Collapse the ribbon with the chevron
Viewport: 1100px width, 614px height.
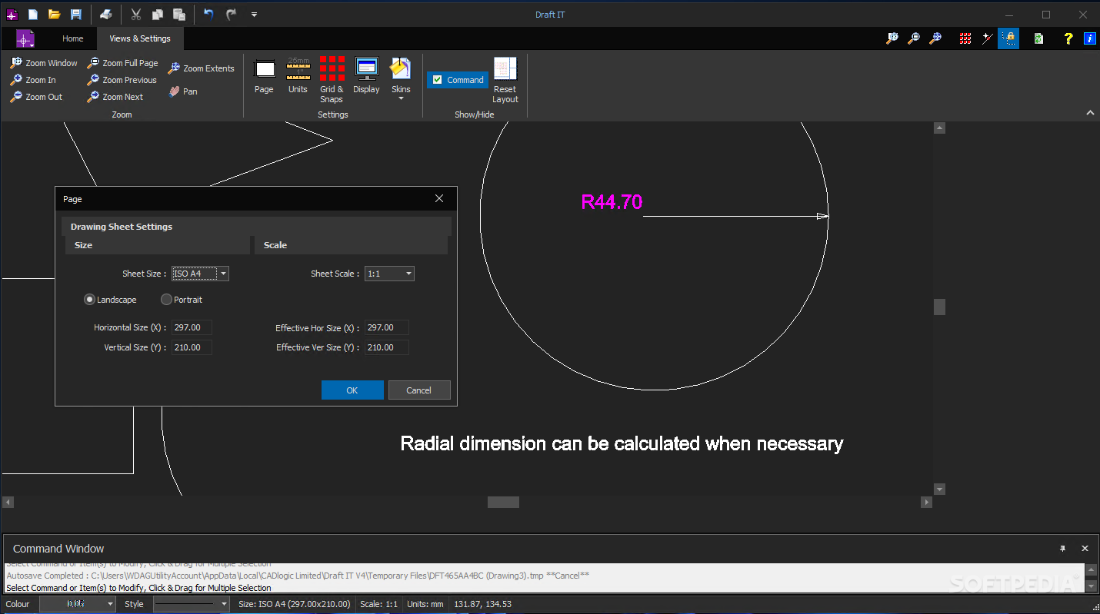coord(1090,113)
